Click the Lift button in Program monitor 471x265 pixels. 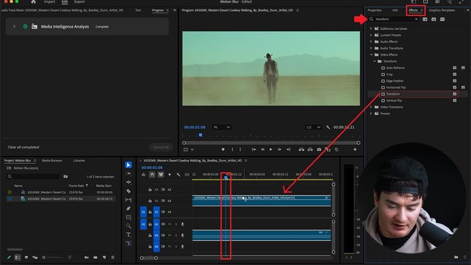(x=301, y=150)
